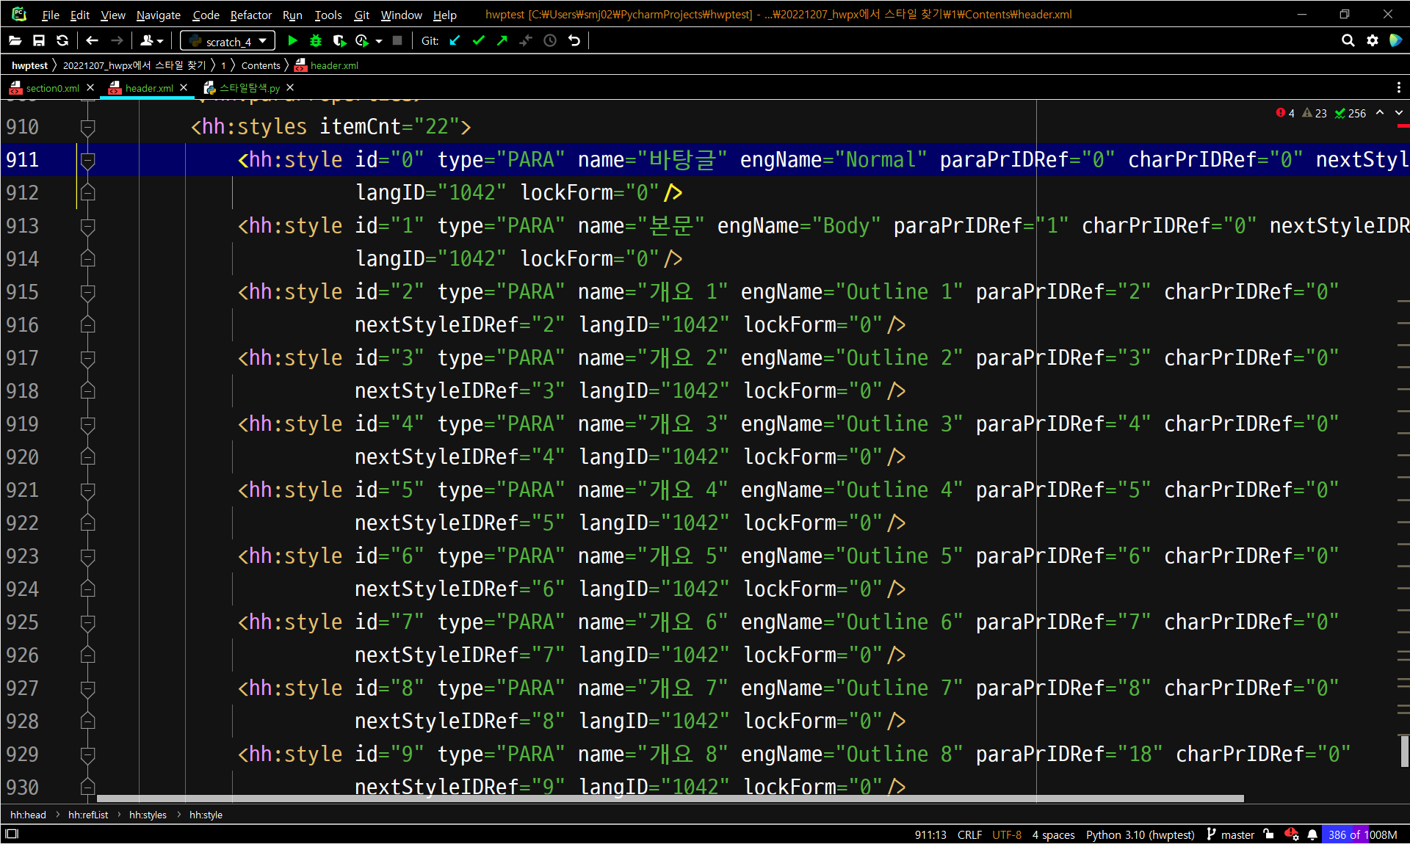1410x844 pixels.
Task: Run with coverage icon
Action: [x=339, y=41]
